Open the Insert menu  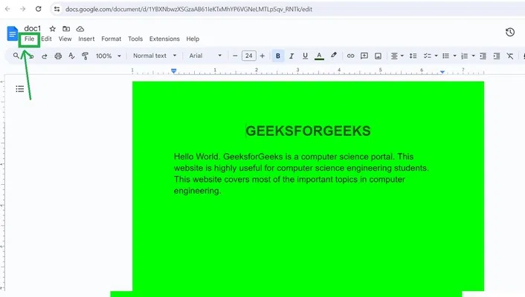pos(86,39)
